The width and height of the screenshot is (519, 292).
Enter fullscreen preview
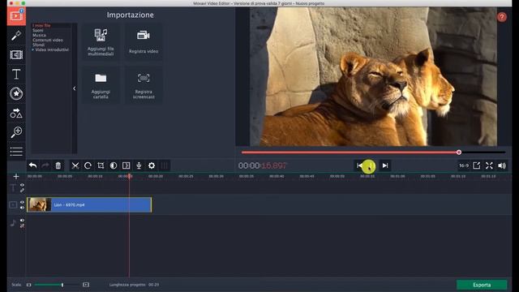click(489, 165)
